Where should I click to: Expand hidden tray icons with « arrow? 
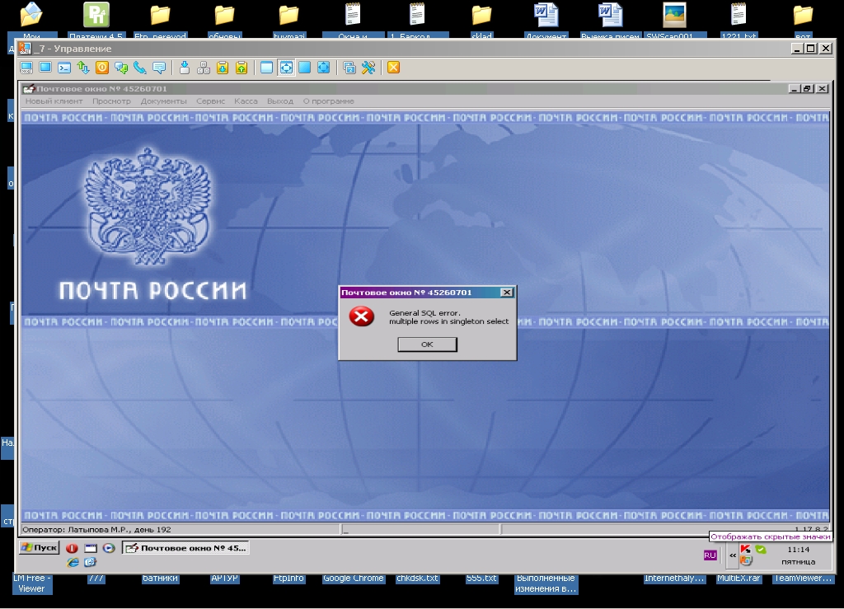point(733,555)
